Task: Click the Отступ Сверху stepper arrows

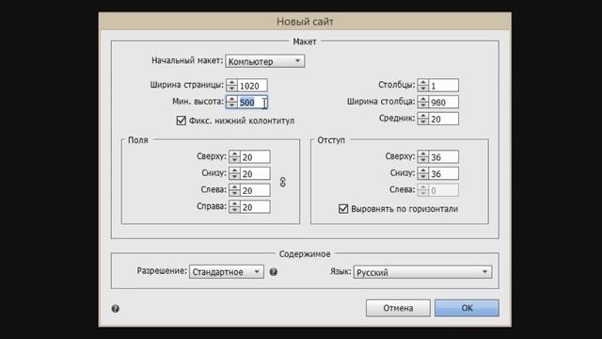Action: pos(423,157)
